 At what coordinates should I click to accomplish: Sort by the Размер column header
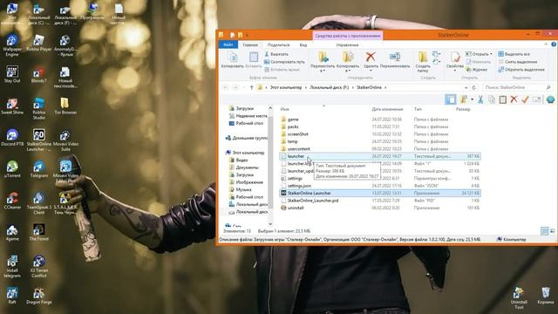pos(463,109)
